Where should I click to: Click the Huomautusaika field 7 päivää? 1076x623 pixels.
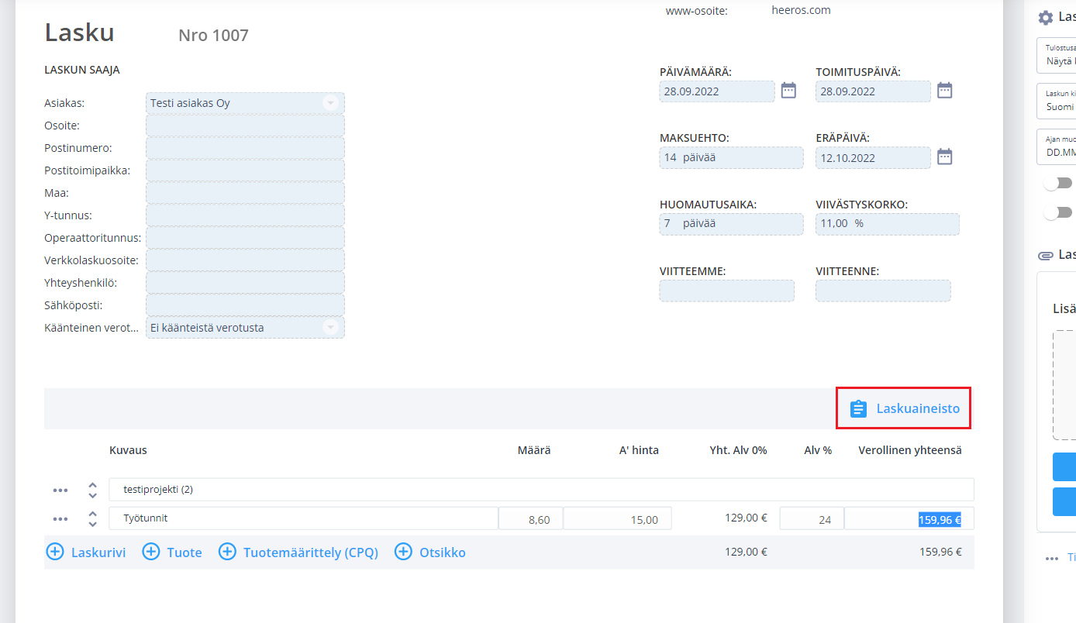click(732, 224)
